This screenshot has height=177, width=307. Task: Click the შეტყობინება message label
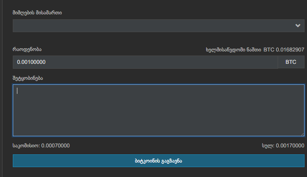tap(28, 78)
